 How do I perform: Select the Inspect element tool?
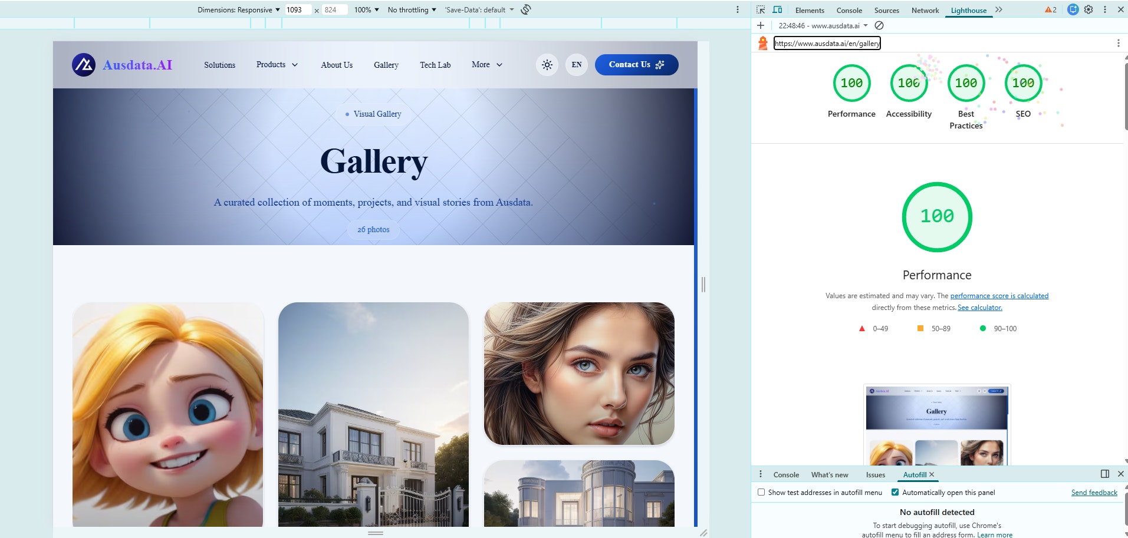(761, 9)
